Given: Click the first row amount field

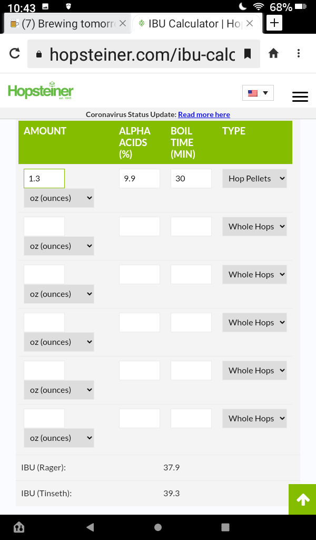Looking at the screenshot, I should 44,179.
